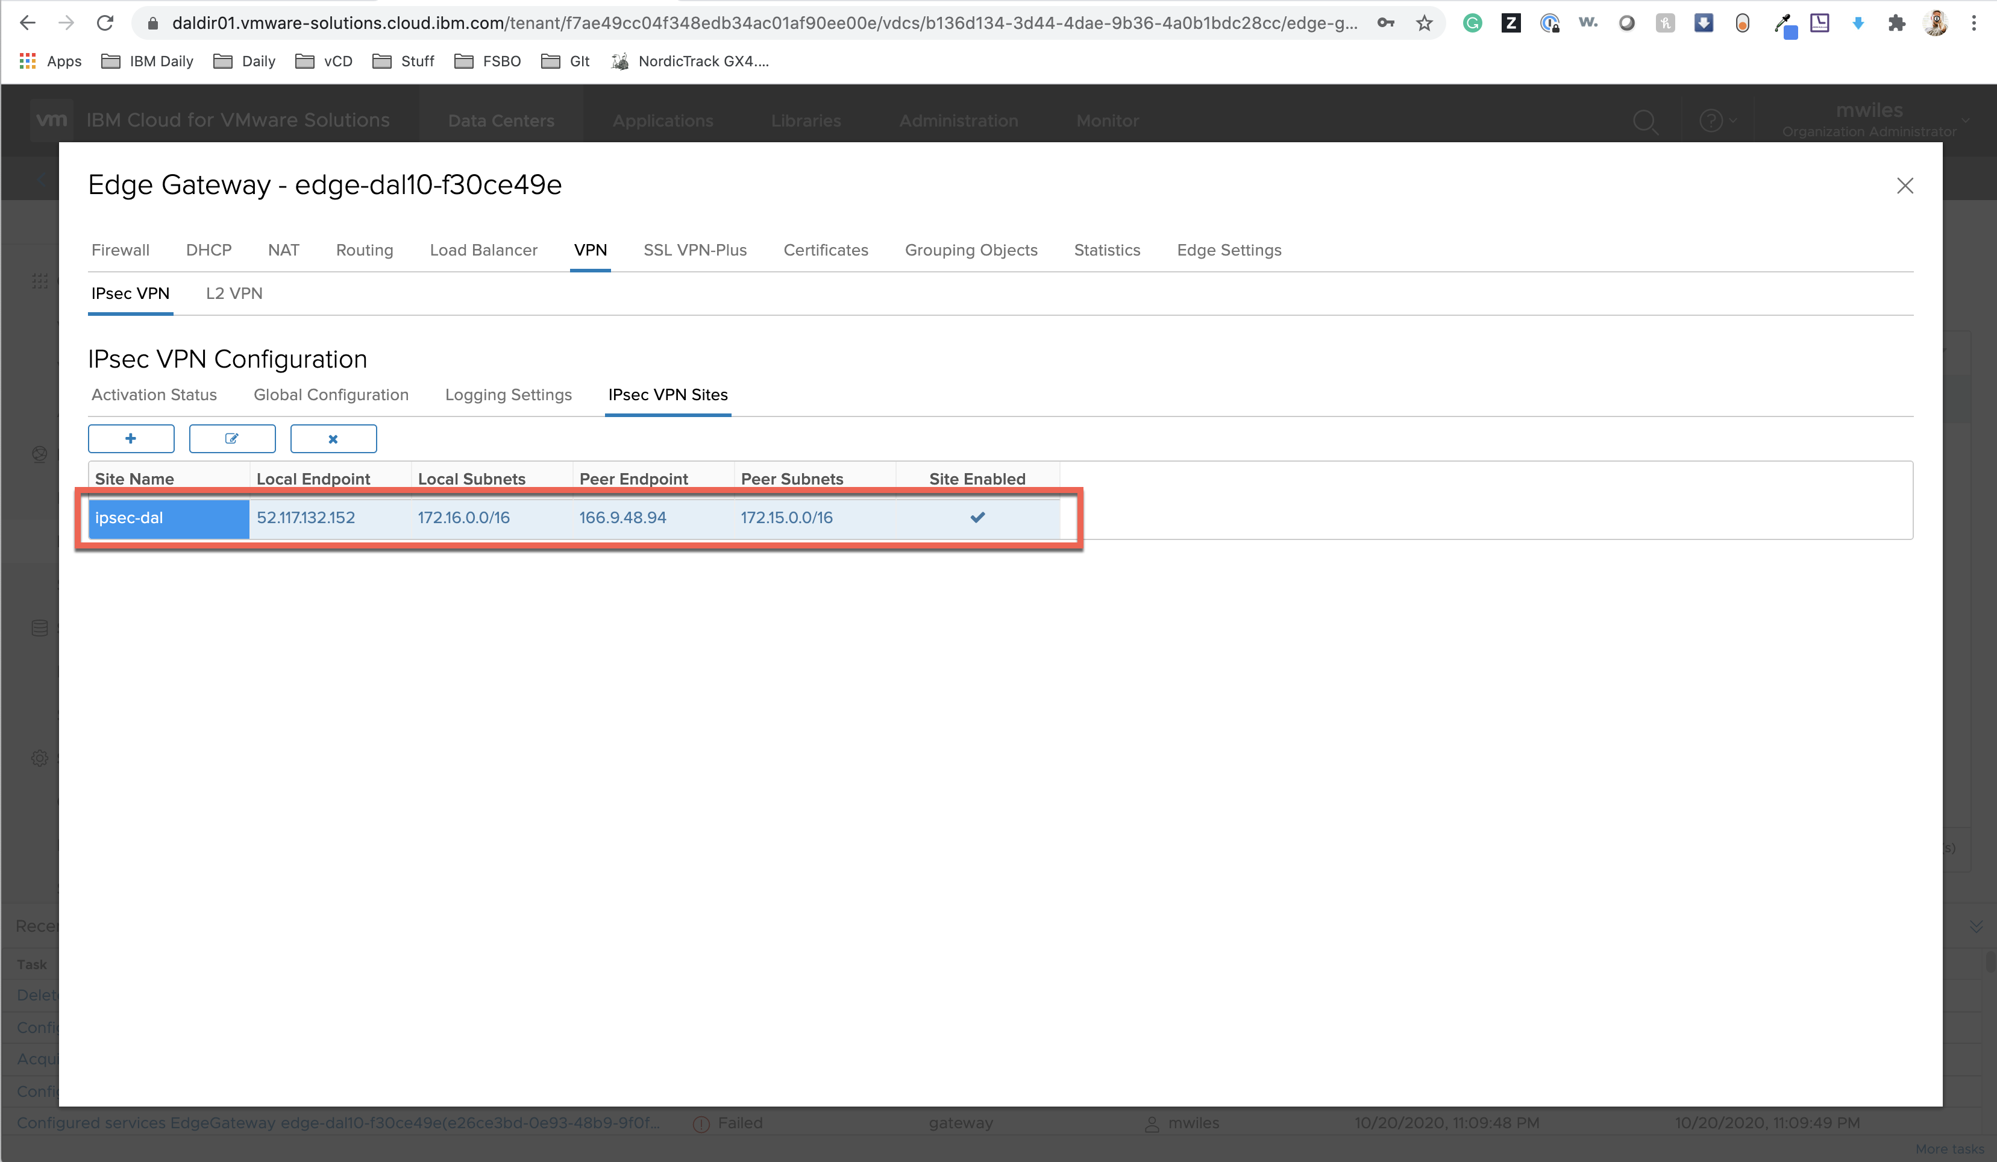Screen dimensions: 1997x1162
Task: Close the Edge Gateway dialog
Action: (x=1904, y=186)
